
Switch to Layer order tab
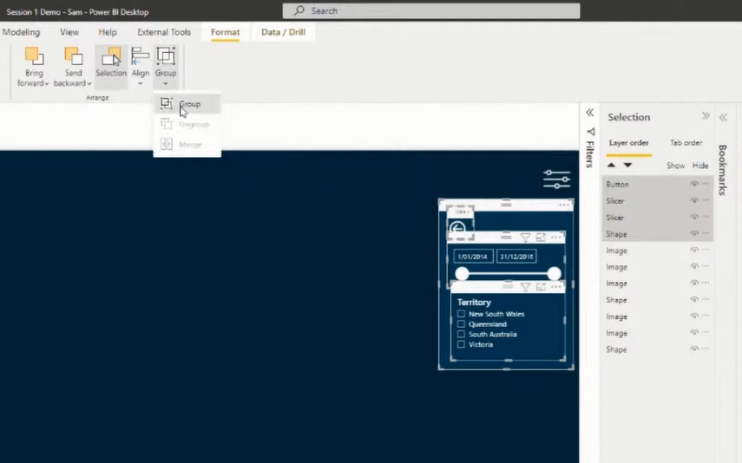click(628, 143)
